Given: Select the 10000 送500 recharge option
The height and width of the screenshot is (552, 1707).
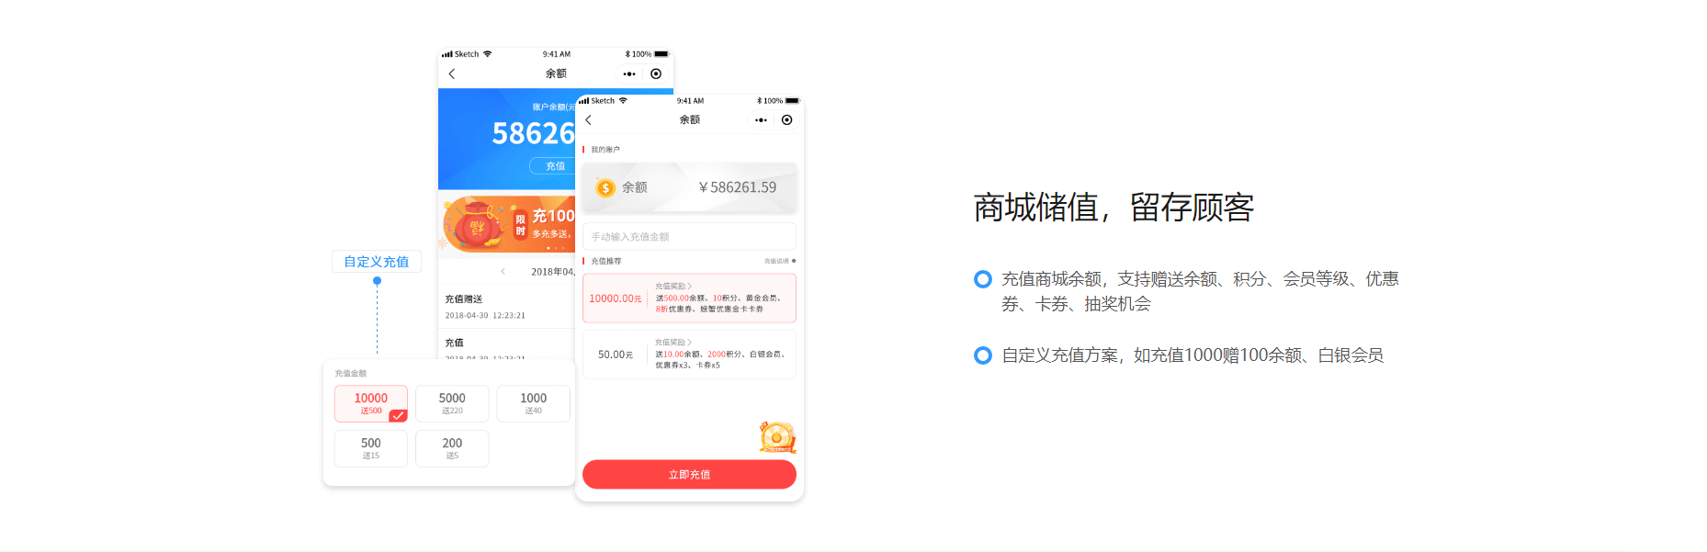Looking at the screenshot, I should [x=370, y=403].
